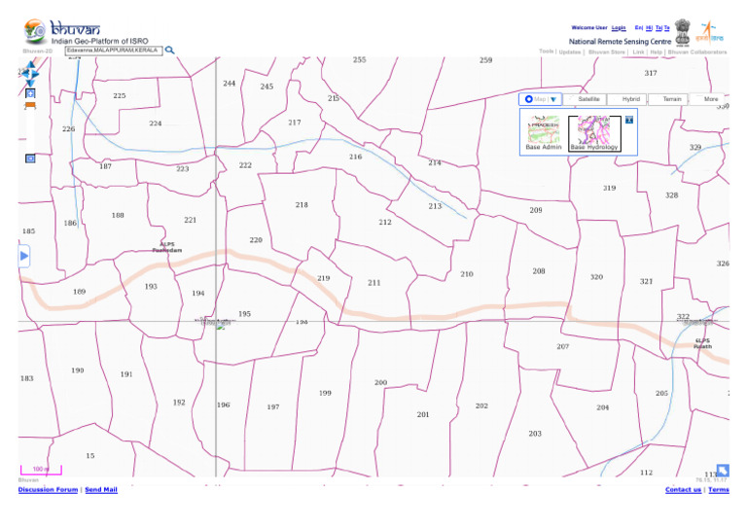Click plot number 209 on the map

pos(536,210)
